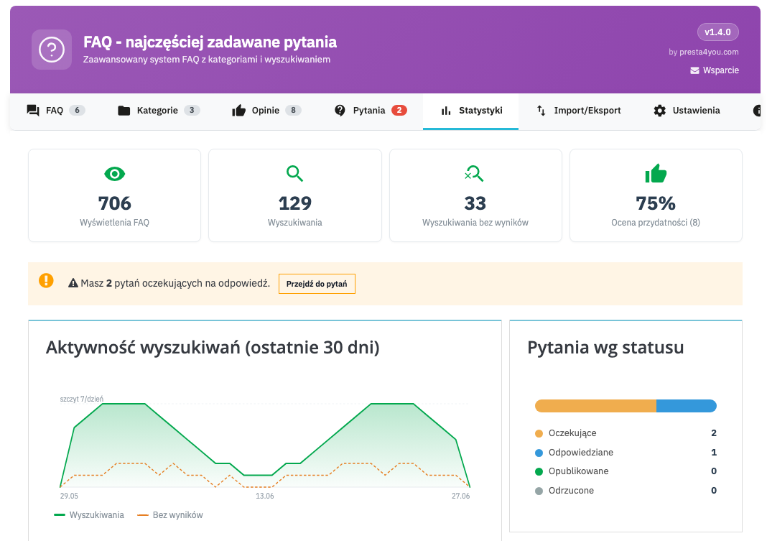Open the FAQ tab
Viewport: 767px width, 541px height.
pyautogui.click(x=56, y=111)
